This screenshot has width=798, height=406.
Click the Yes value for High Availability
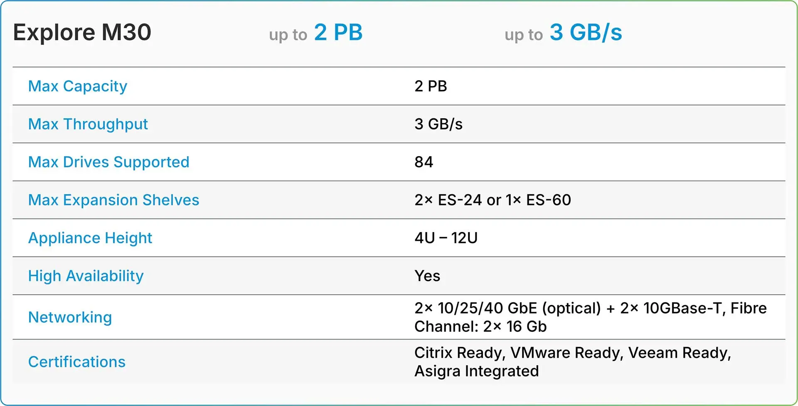tap(427, 276)
